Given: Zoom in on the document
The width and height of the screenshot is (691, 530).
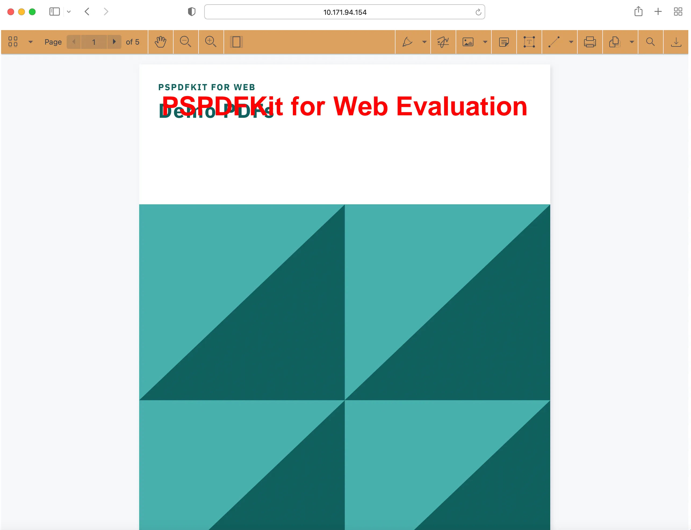Looking at the screenshot, I should [211, 42].
